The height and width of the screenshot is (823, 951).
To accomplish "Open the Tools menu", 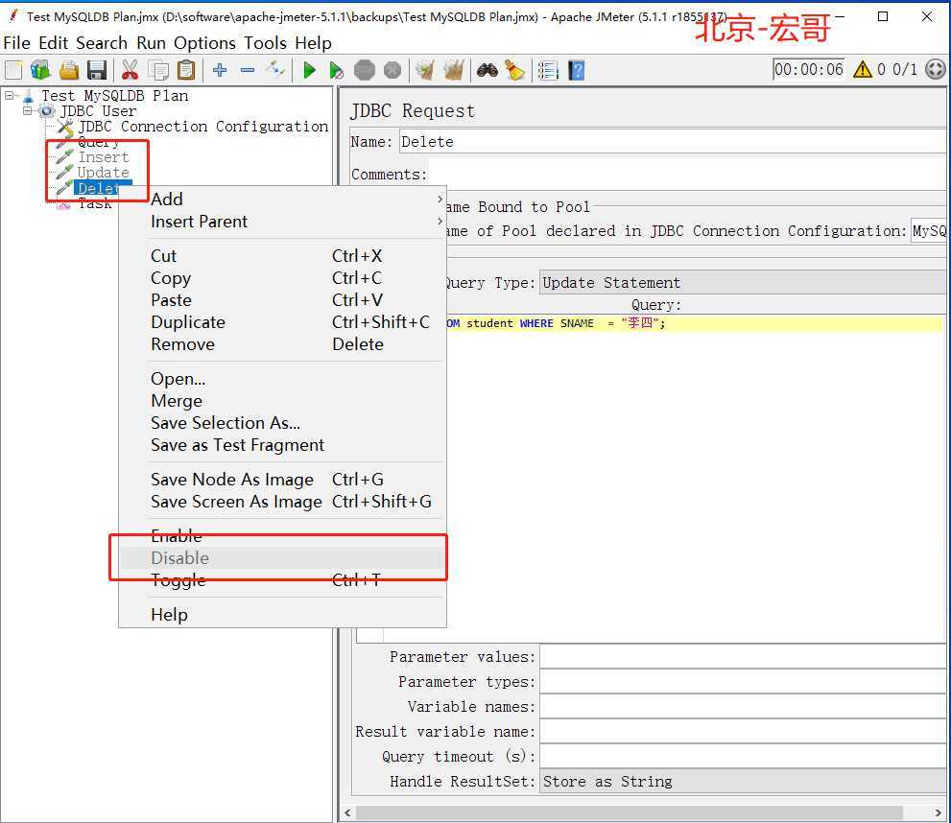I will [266, 43].
